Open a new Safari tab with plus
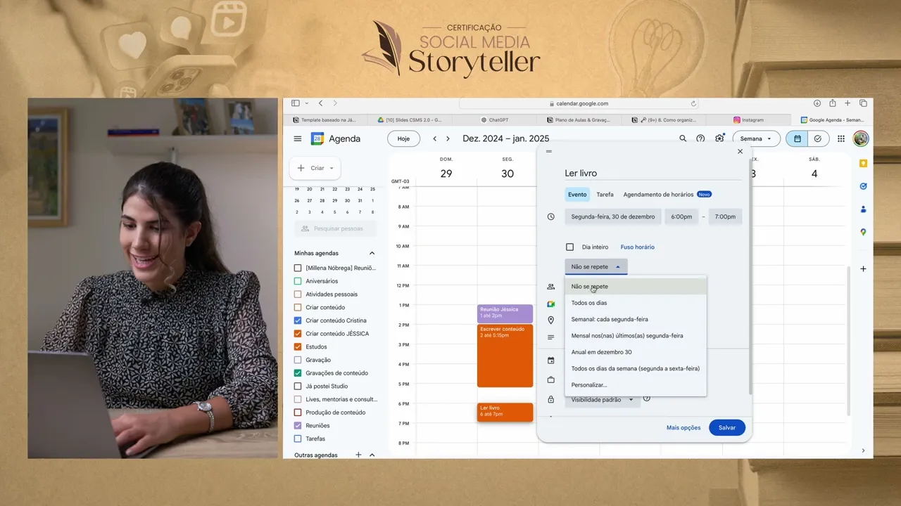The image size is (901, 506). pos(848,103)
